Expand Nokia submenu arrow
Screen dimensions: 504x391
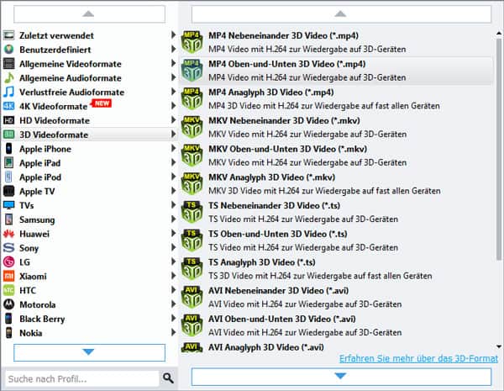(x=173, y=332)
